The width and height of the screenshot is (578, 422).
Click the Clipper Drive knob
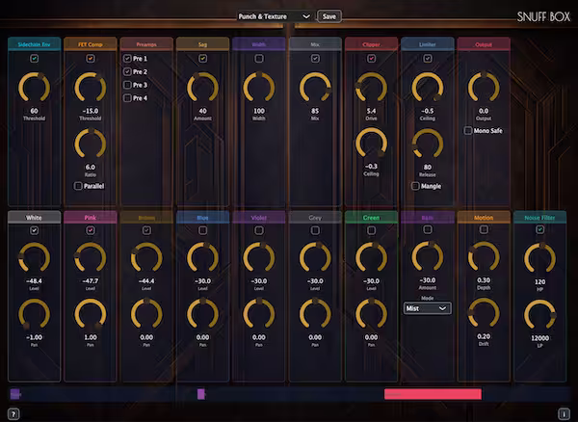click(x=371, y=89)
